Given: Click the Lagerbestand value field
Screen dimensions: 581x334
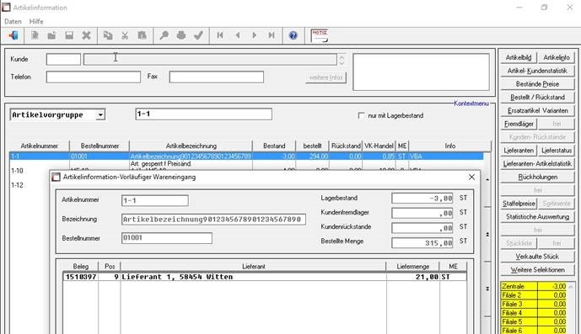Looking at the screenshot, I should click(x=422, y=199).
